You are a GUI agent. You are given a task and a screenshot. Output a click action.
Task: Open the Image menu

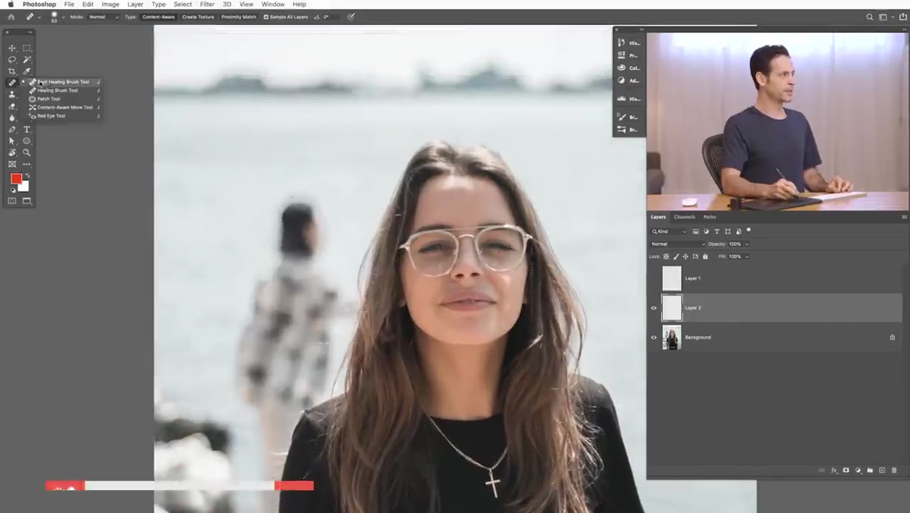[111, 5]
